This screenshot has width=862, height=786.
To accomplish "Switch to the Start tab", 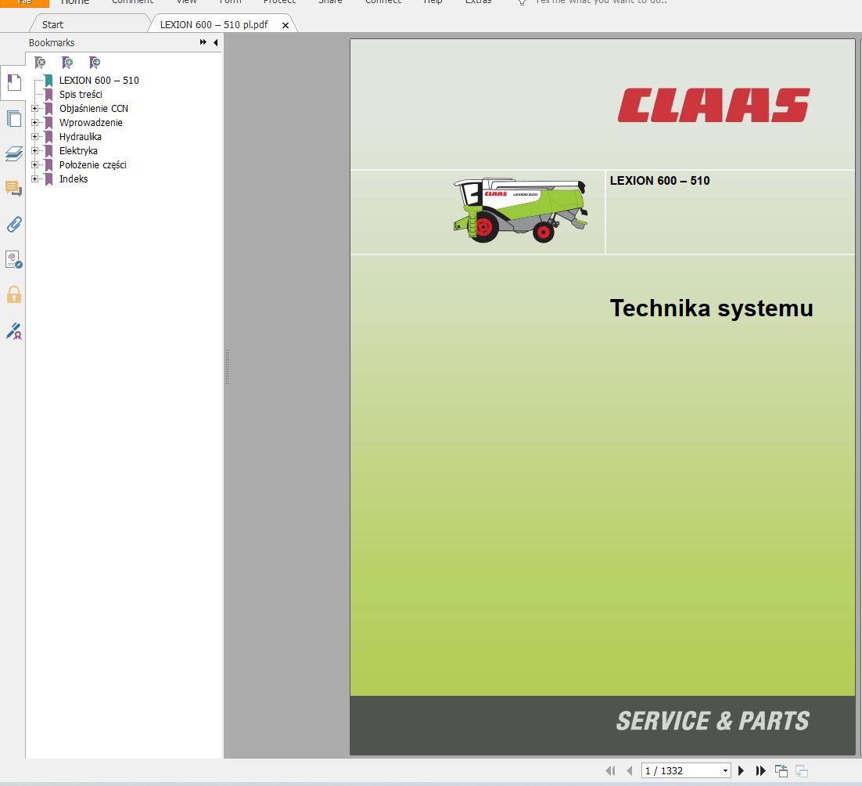I will click(x=52, y=24).
